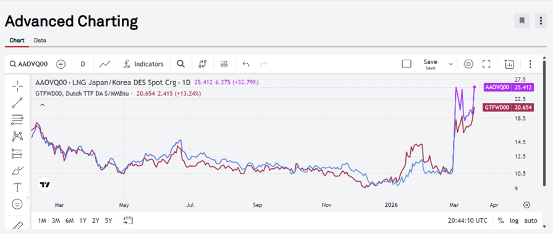Screen dimensions: 553x234
Task: Enter fullscreen mode
Action: click(487, 64)
